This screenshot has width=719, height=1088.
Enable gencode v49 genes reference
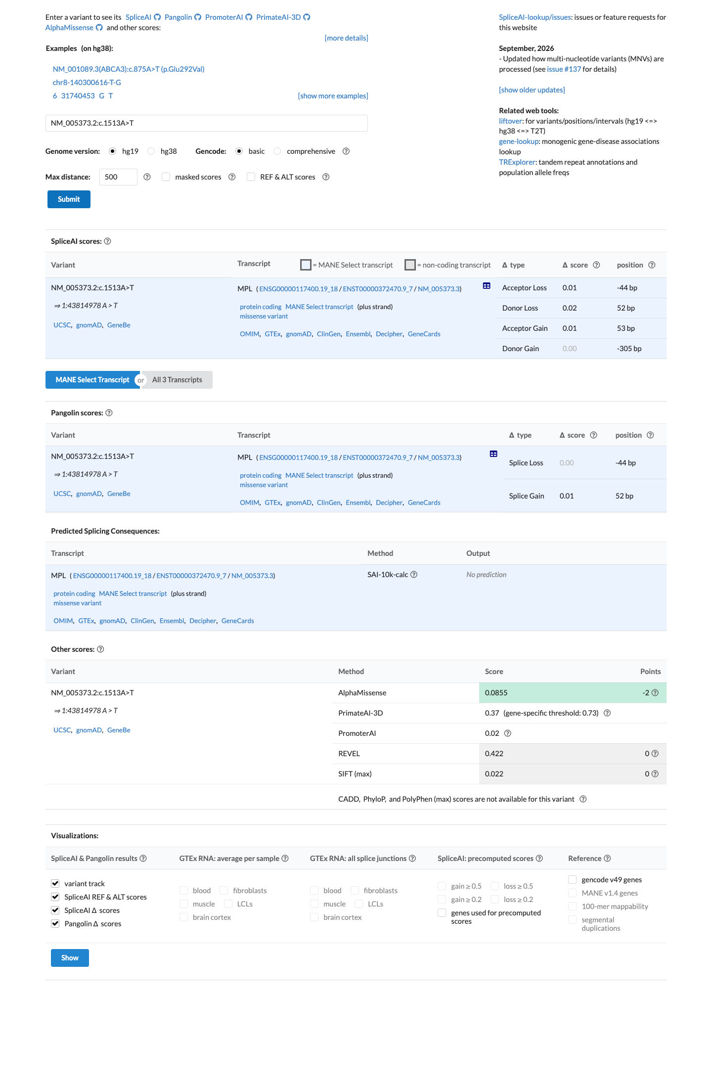point(573,879)
